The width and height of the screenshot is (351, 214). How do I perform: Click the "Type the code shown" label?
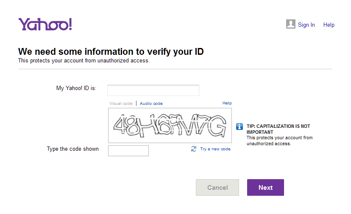[72, 149]
